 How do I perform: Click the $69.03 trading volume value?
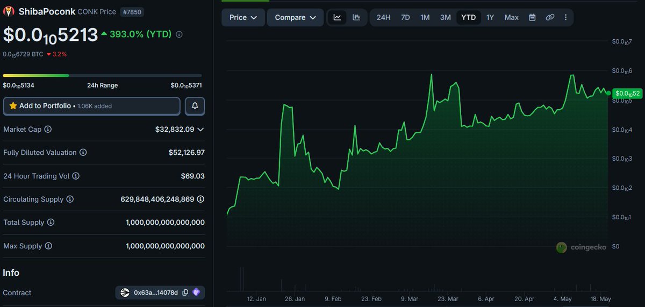click(192, 176)
